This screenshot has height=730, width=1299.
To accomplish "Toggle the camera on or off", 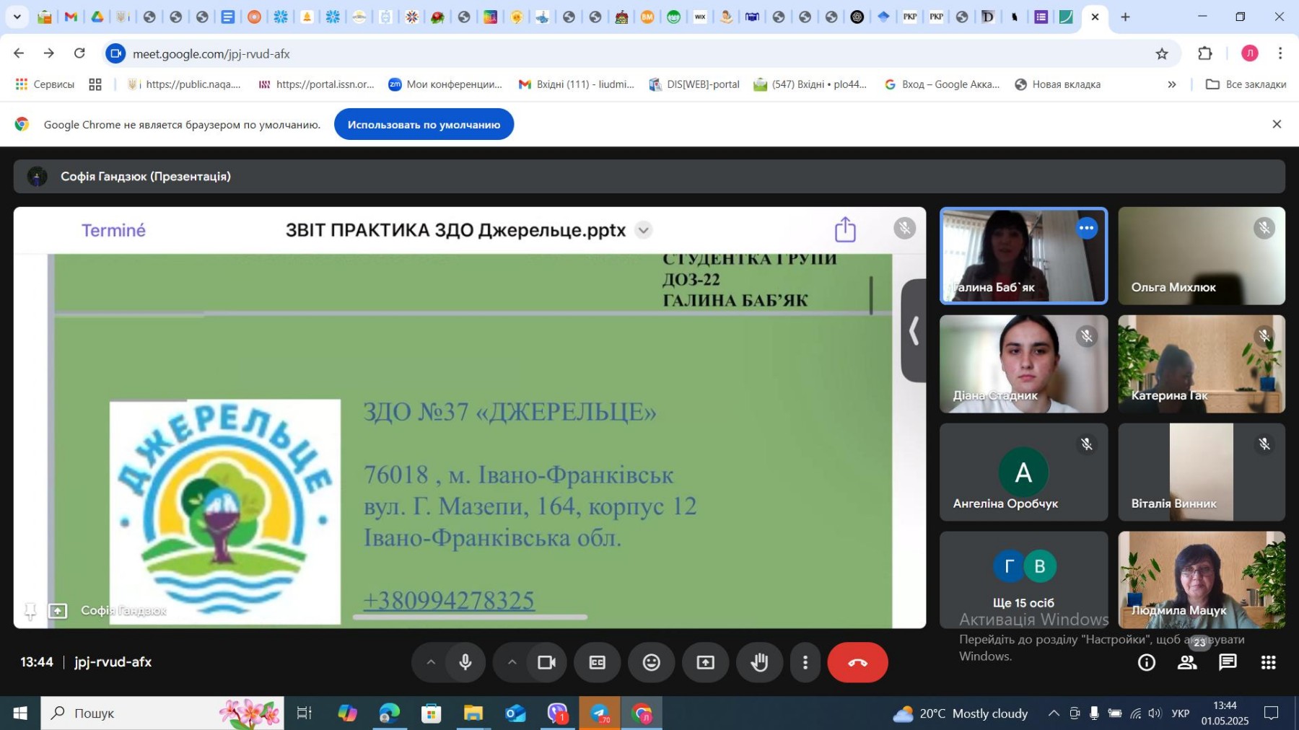I will (x=546, y=662).
